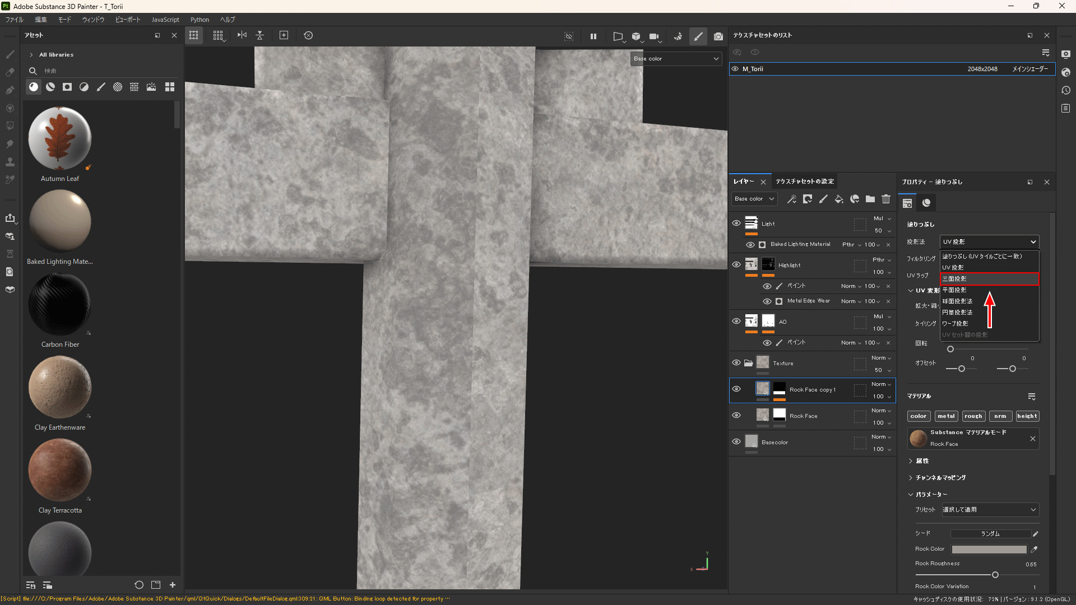Image resolution: width=1076 pixels, height=605 pixels.
Task: Switch to the テクスチャセットの設定 tab
Action: click(805, 182)
